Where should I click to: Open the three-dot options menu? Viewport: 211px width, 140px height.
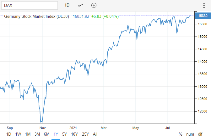[204, 6]
